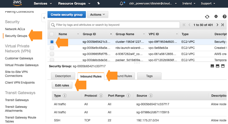Go to next page of results
The height and width of the screenshot is (124, 228).
point(217,25)
